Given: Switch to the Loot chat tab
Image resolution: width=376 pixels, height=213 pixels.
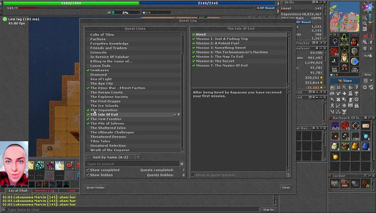Looking at the screenshot, I should [x=71, y=191].
